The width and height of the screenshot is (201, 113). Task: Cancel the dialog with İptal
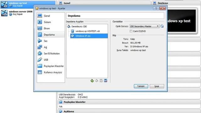coord(157,86)
